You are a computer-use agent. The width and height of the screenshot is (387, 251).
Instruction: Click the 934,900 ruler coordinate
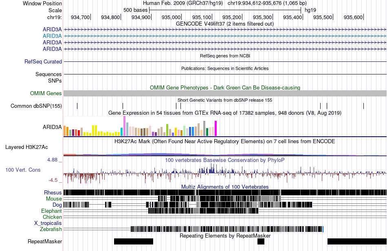pyautogui.click(x=141, y=17)
